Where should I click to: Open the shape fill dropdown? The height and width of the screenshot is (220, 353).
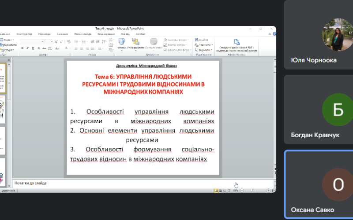point(176,40)
